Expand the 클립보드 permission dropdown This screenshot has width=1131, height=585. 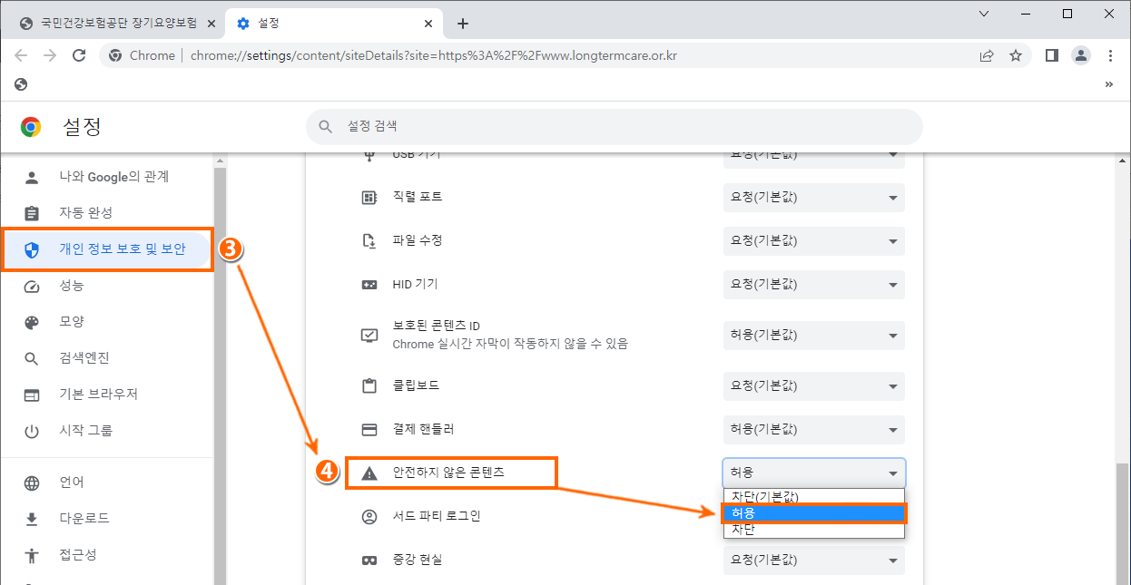tap(813, 385)
